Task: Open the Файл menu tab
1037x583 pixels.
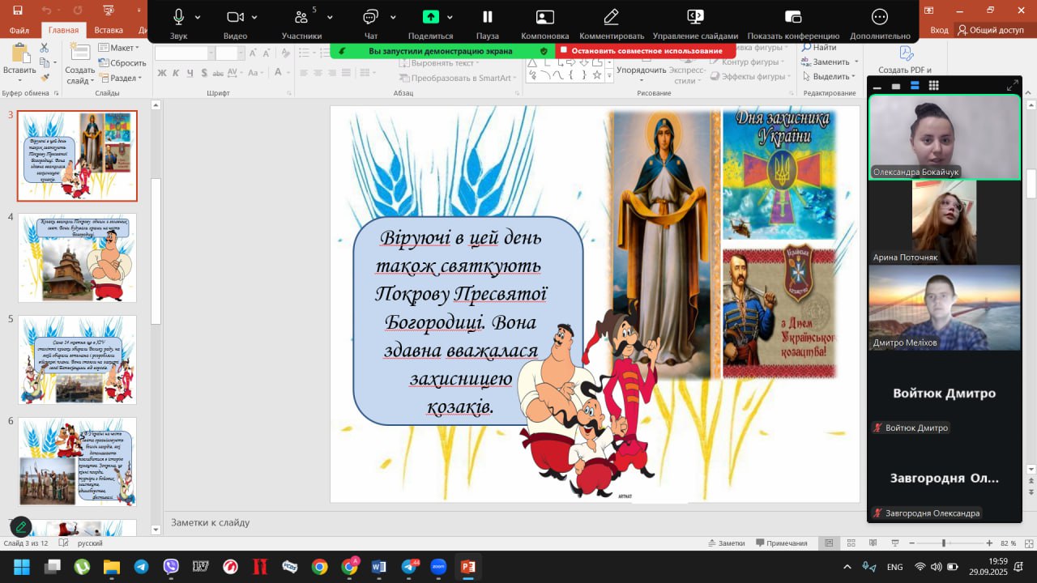Action: click(19, 31)
